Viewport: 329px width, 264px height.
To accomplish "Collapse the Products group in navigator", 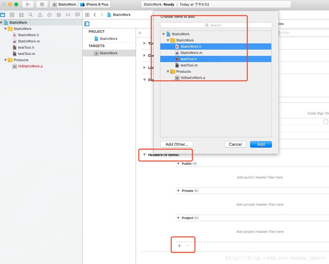I will (5, 60).
